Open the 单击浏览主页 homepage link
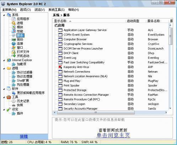 tap(113, 135)
